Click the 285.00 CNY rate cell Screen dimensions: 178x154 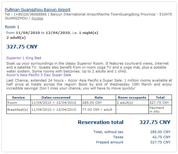click(99, 103)
